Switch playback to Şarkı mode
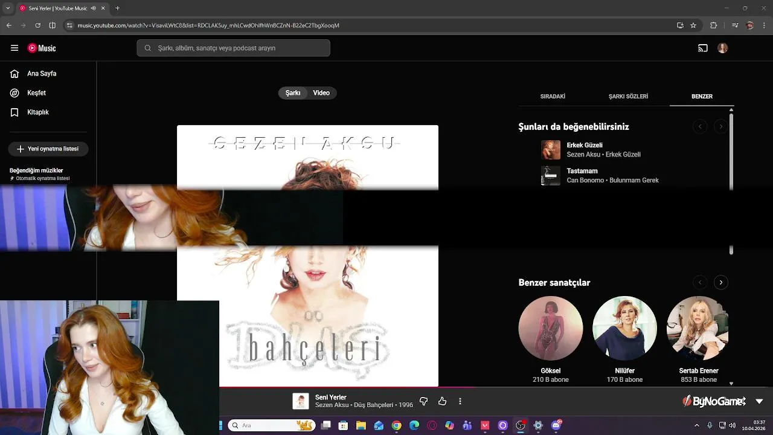 pos(293,93)
